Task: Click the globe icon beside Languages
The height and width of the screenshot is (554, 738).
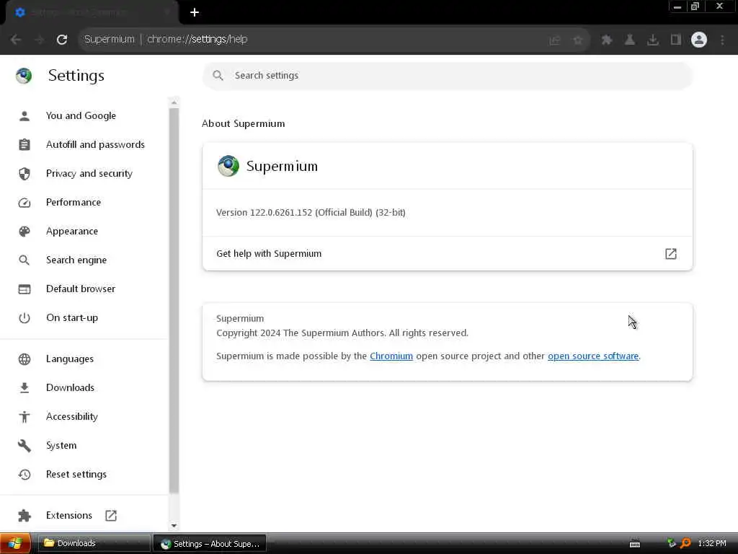Action: [x=25, y=359]
